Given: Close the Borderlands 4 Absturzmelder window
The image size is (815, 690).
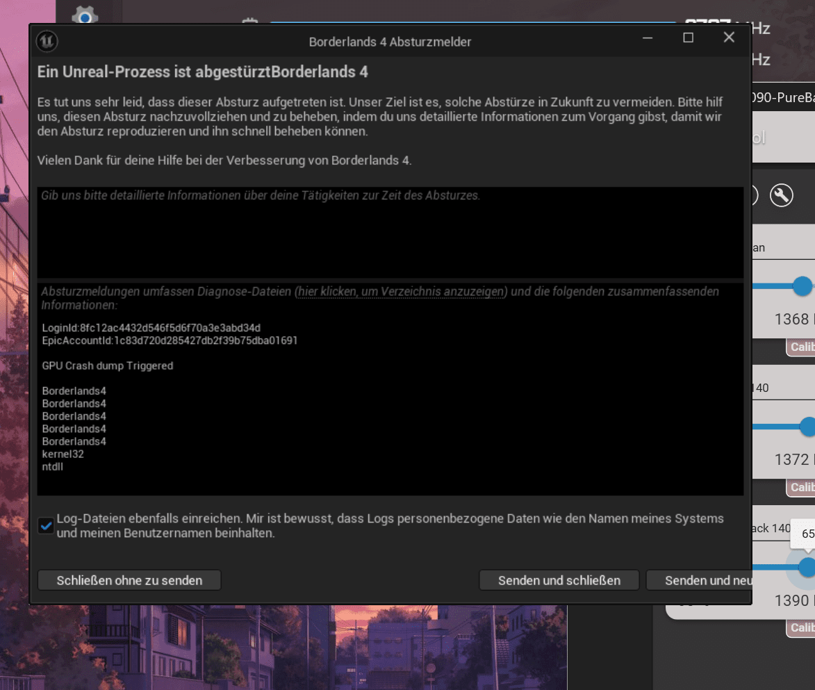Looking at the screenshot, I should click(x=730, y=38).
